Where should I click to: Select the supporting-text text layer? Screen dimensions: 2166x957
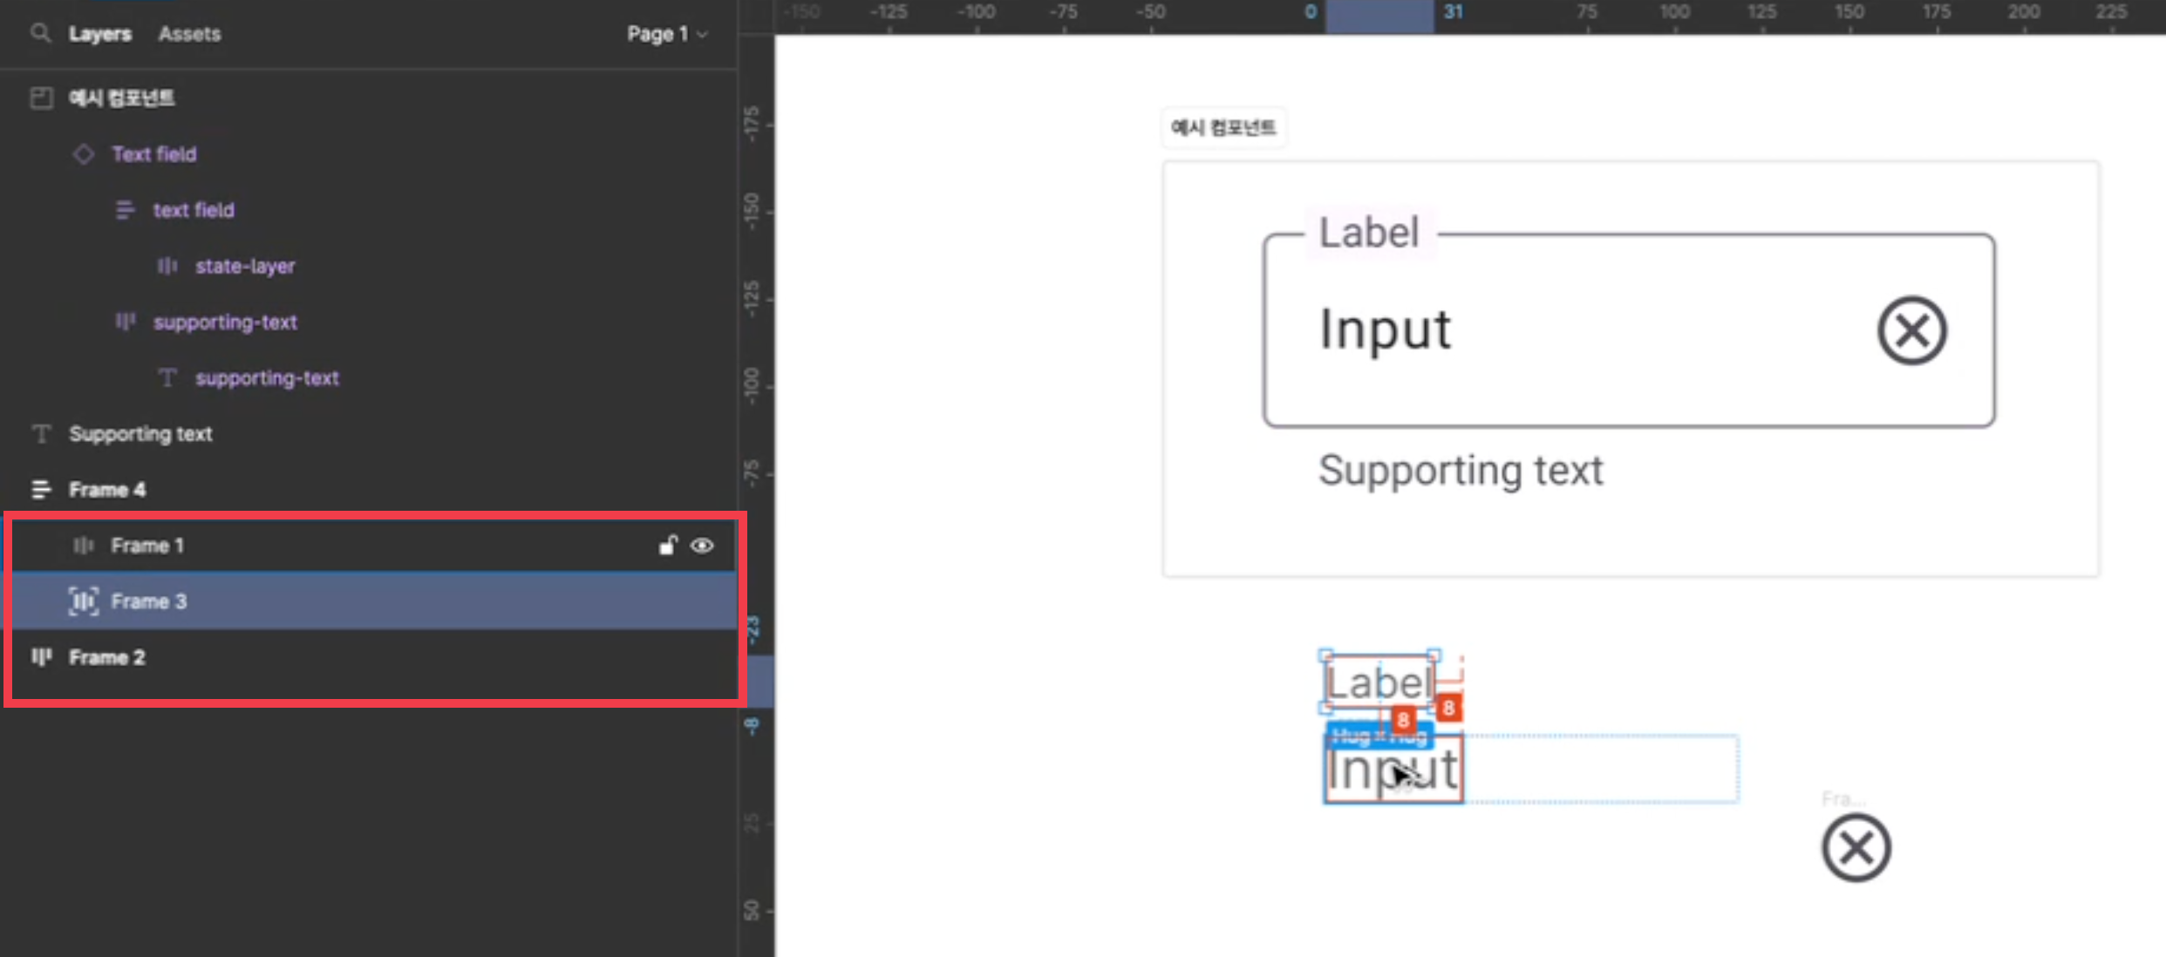[x=267, y=378]
